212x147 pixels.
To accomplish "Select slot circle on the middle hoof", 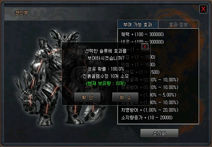I will point(75,116).
